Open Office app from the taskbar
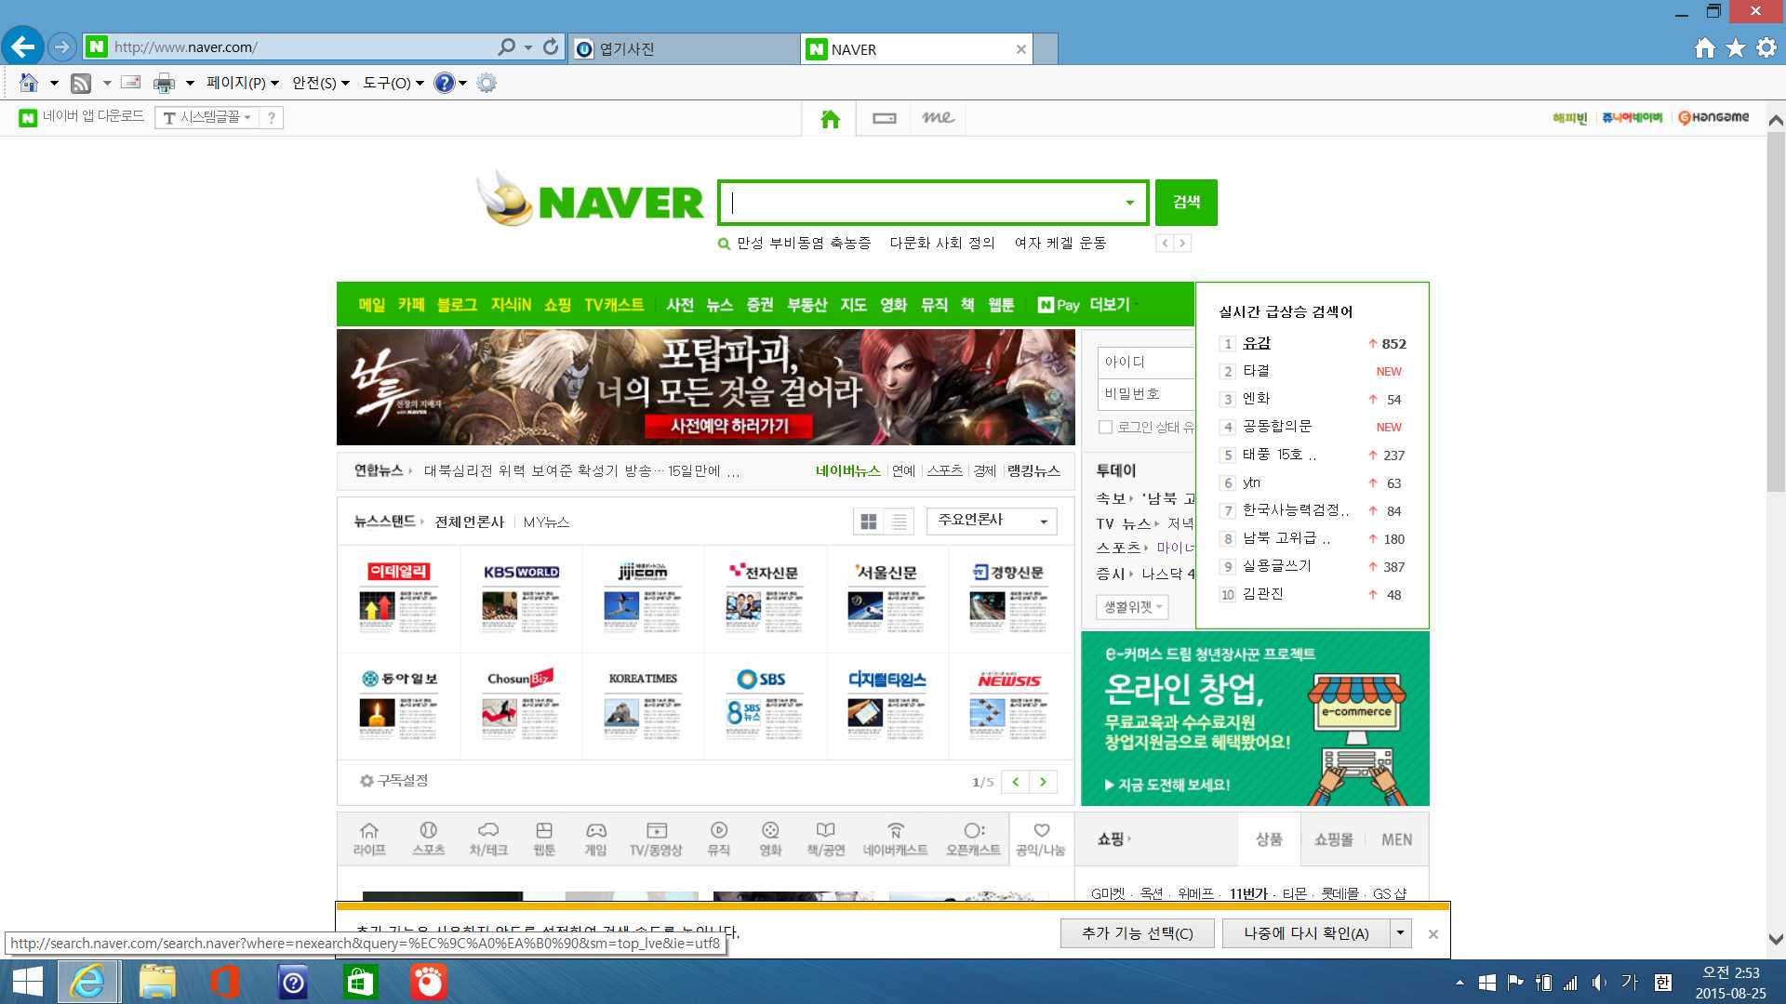 pos(224,982)
